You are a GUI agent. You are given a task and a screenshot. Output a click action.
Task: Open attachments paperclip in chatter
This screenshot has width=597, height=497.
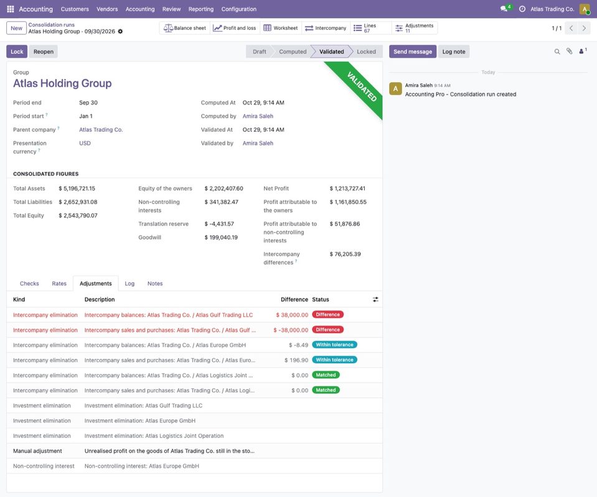tap(569, 52)
